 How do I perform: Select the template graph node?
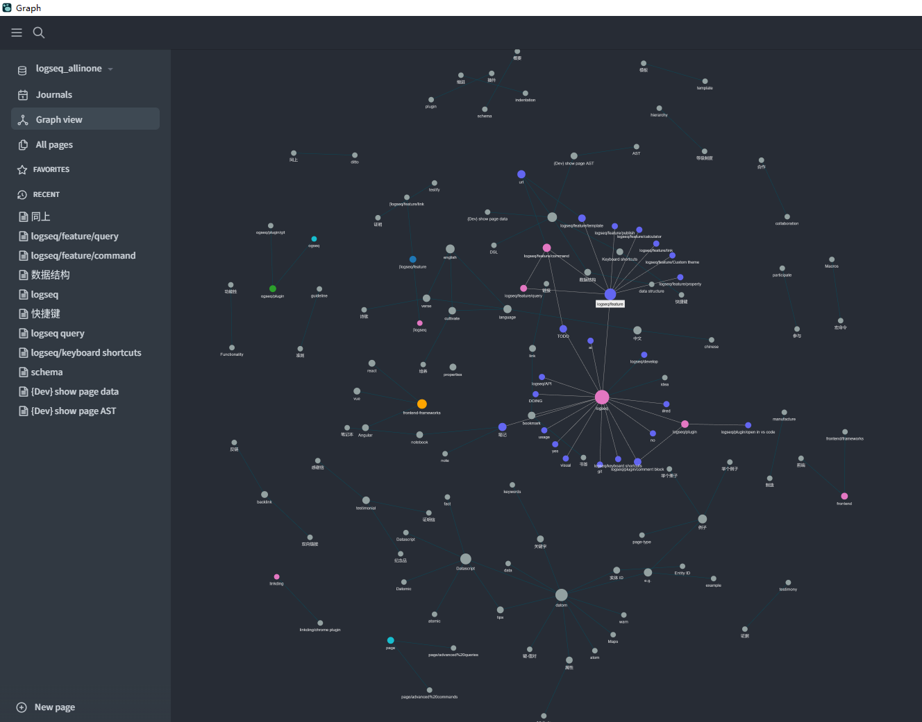(705, 81)
